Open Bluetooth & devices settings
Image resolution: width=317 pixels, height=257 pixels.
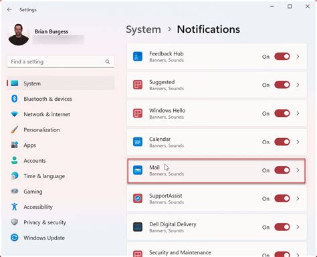click(x=61, y=99)
